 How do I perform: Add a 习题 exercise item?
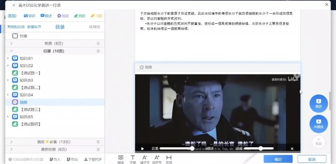tap(96, 16)
